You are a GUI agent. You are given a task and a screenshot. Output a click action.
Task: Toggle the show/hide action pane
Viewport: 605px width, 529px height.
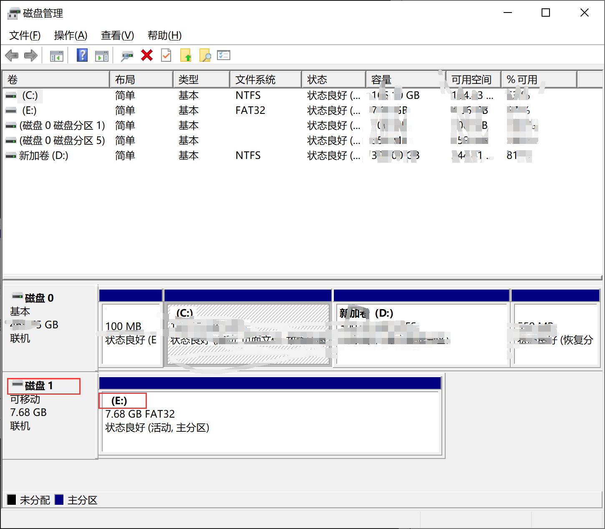pos(101,55)
